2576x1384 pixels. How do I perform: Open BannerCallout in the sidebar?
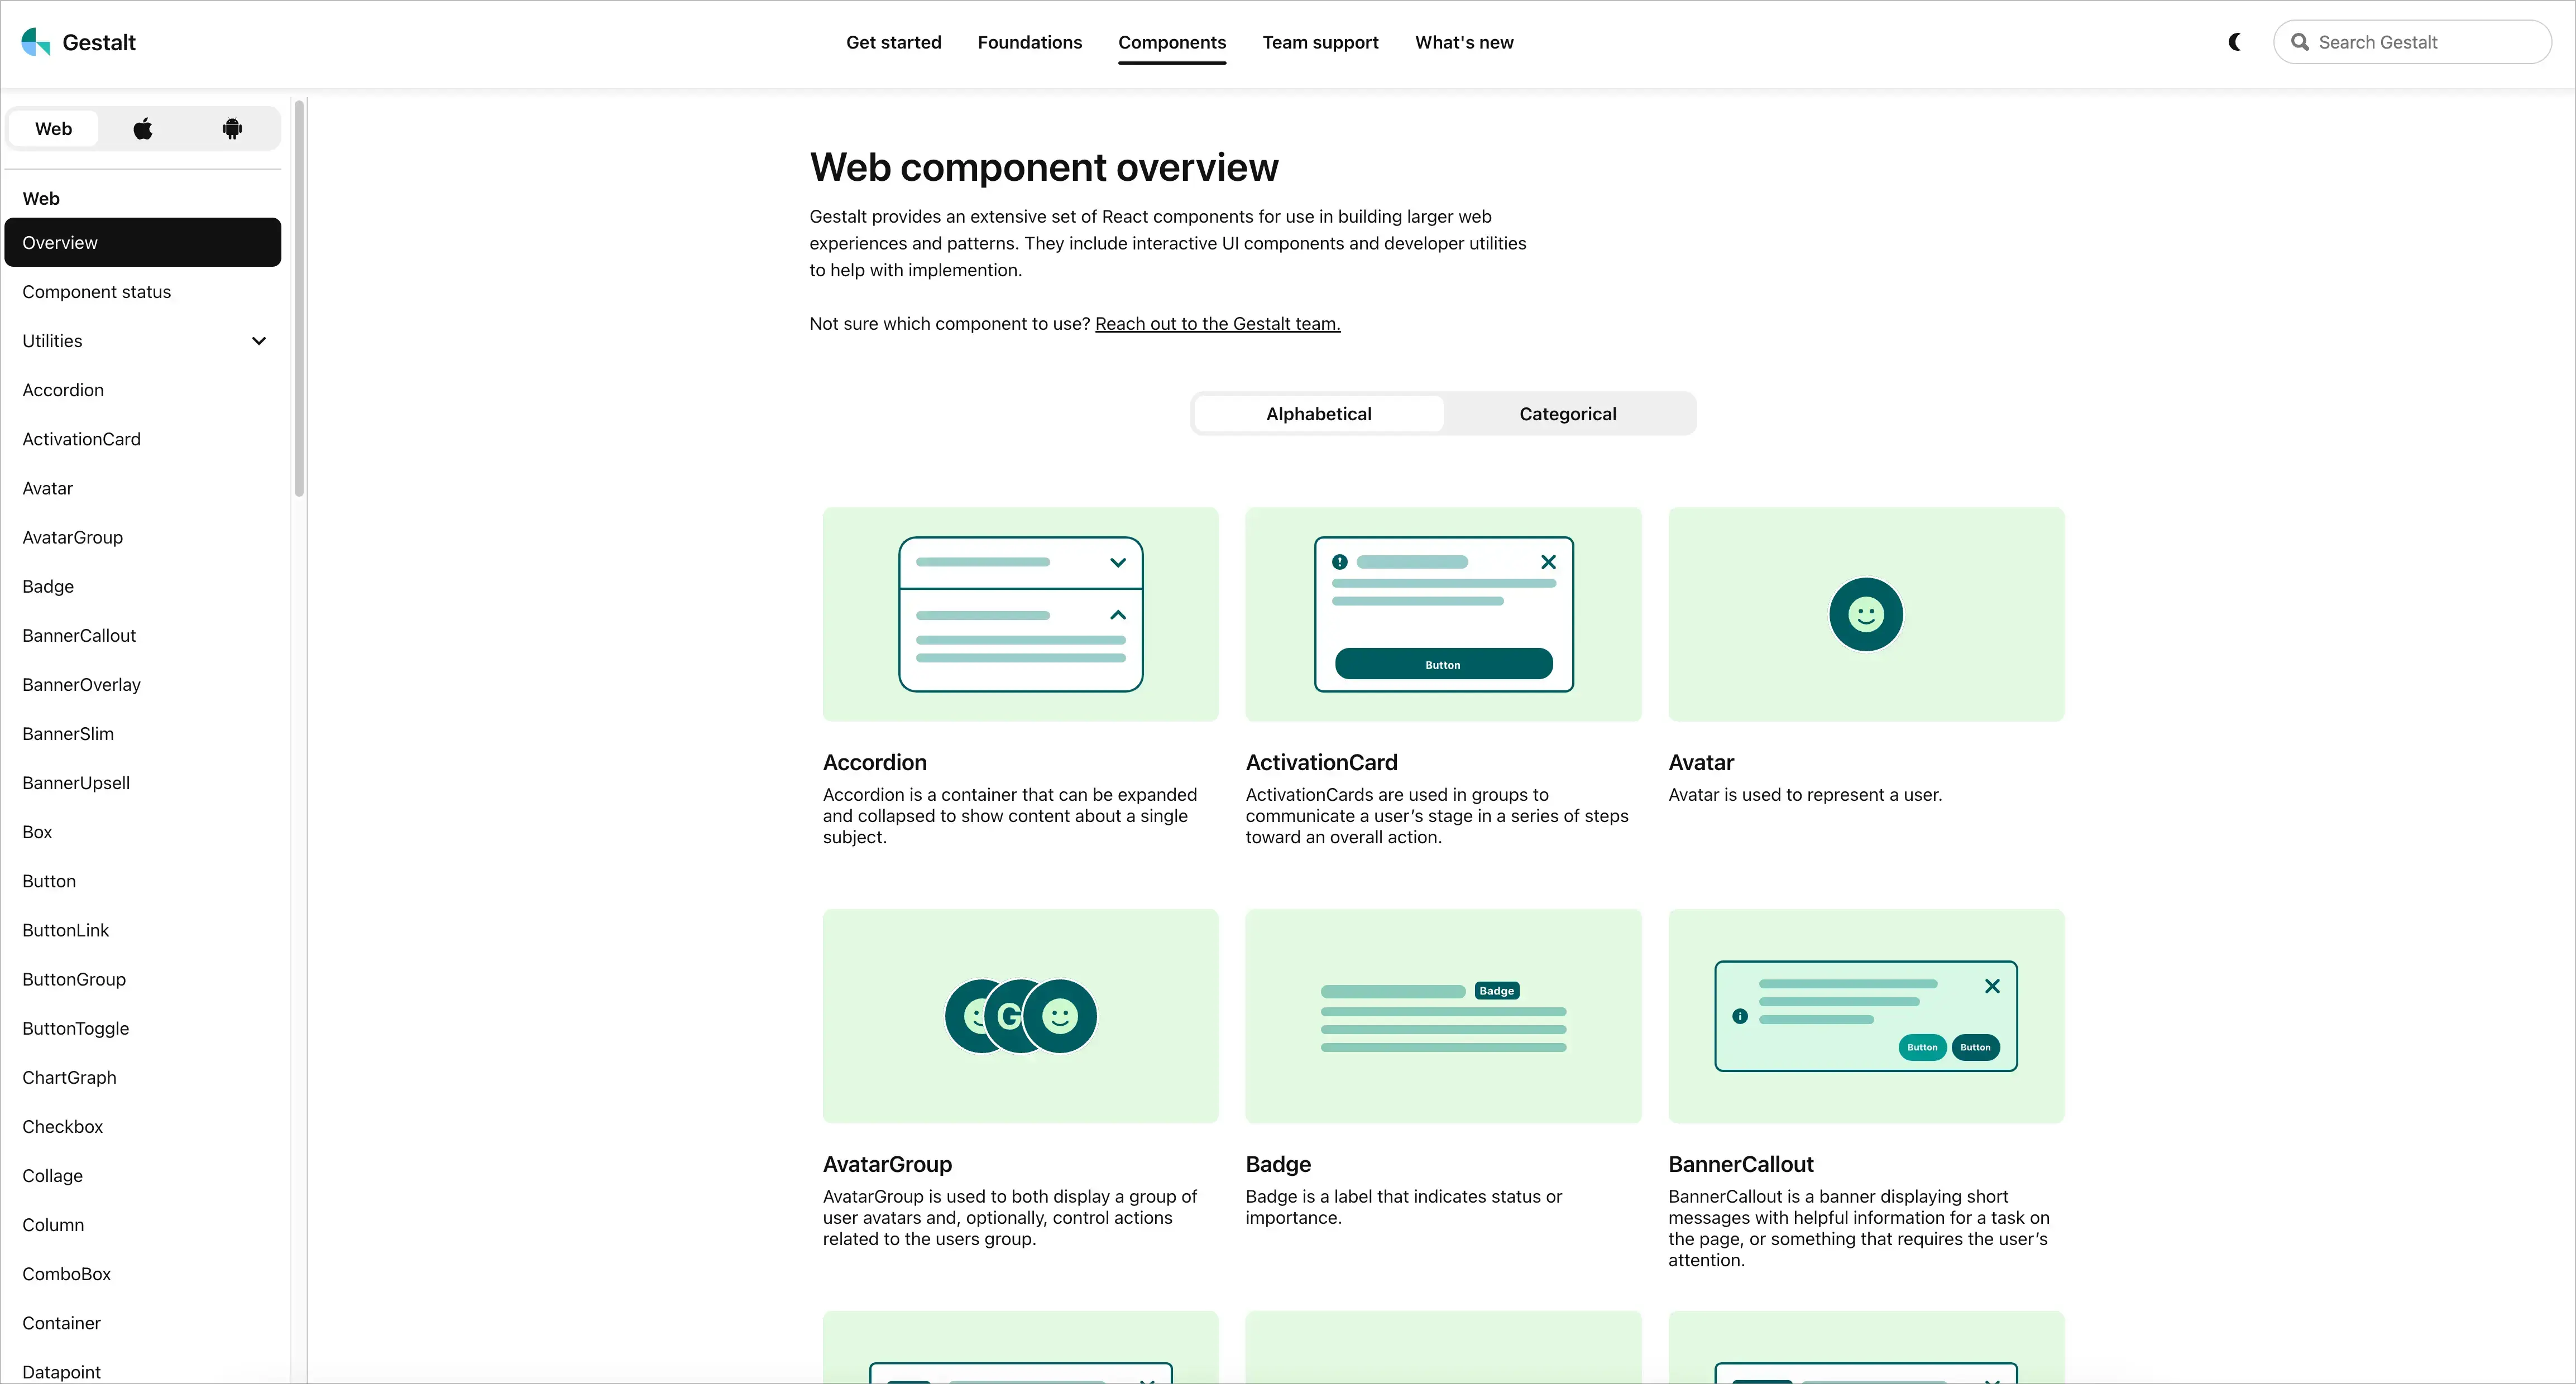(x=143, y=636)
